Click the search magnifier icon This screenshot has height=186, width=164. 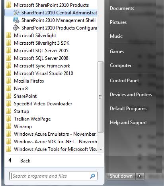(92, 176)
